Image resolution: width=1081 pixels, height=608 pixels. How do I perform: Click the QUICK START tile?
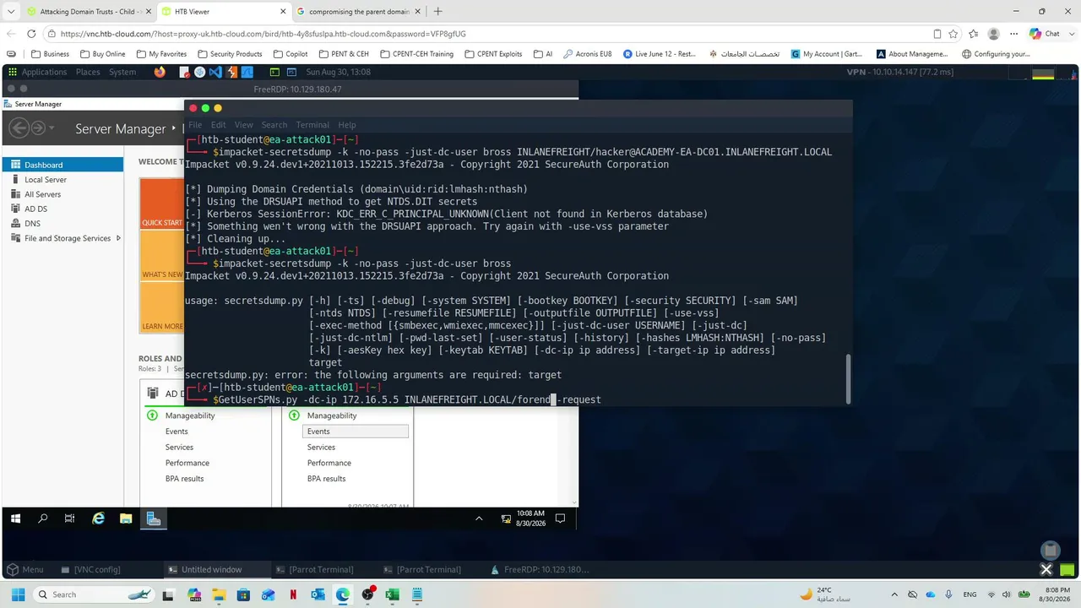[161, 204]
